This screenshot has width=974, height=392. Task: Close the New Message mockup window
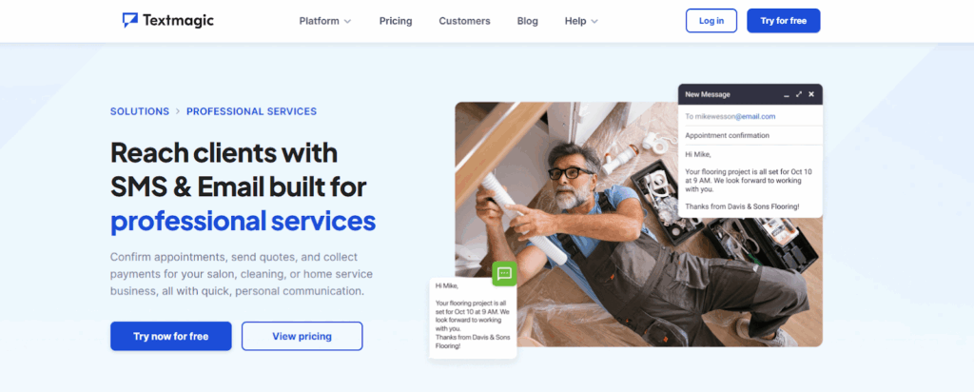click(811, 94)
